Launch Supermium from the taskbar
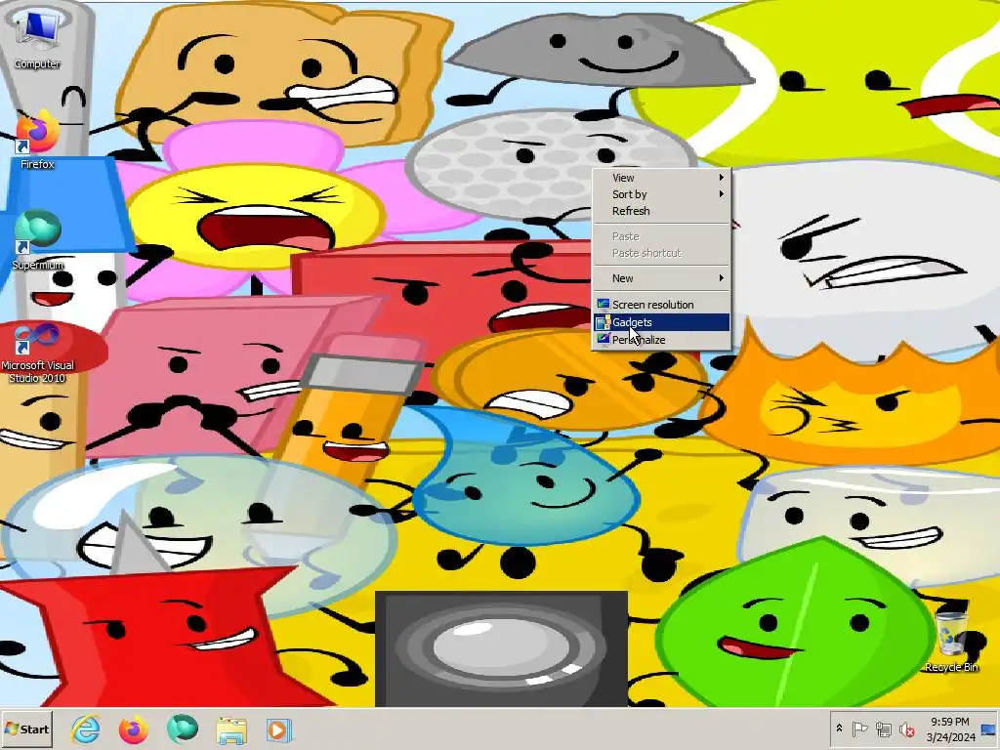This screenshot has width=1000, height=750. 183,729
